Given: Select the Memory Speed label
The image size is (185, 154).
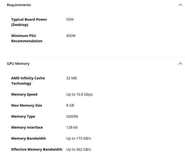Looking at the screenshot, I should [x=24, y=94].
